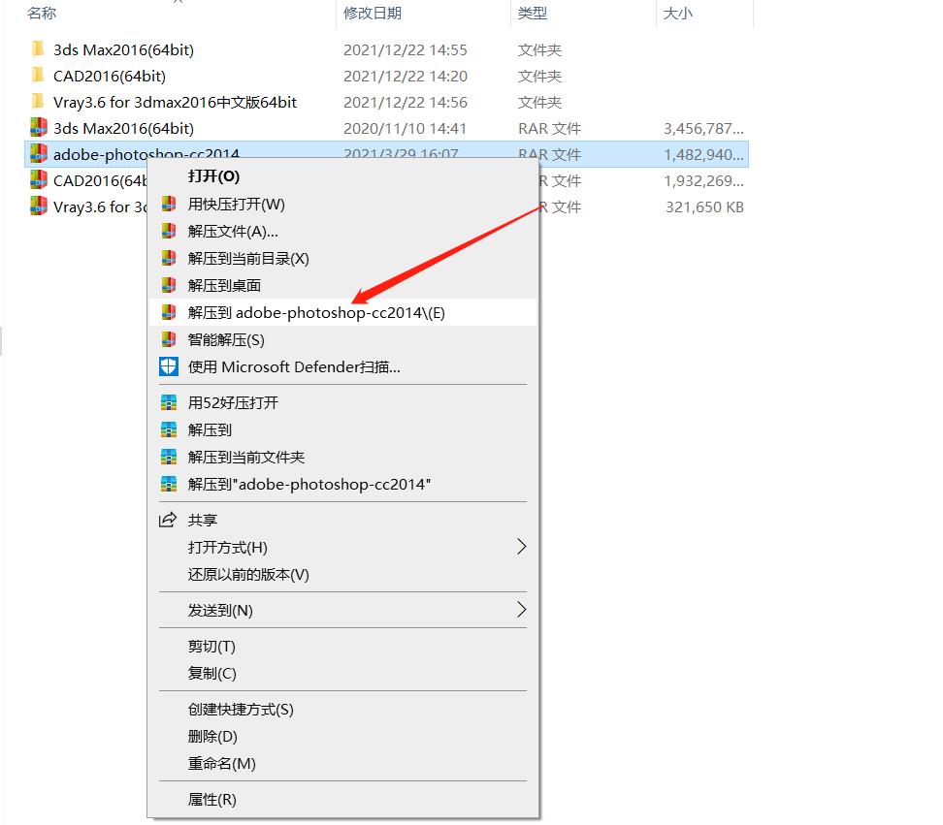The image size is (943, 825).
Task: Choose 解压到当前目录(X) from context menu
Action: [248, 258]
